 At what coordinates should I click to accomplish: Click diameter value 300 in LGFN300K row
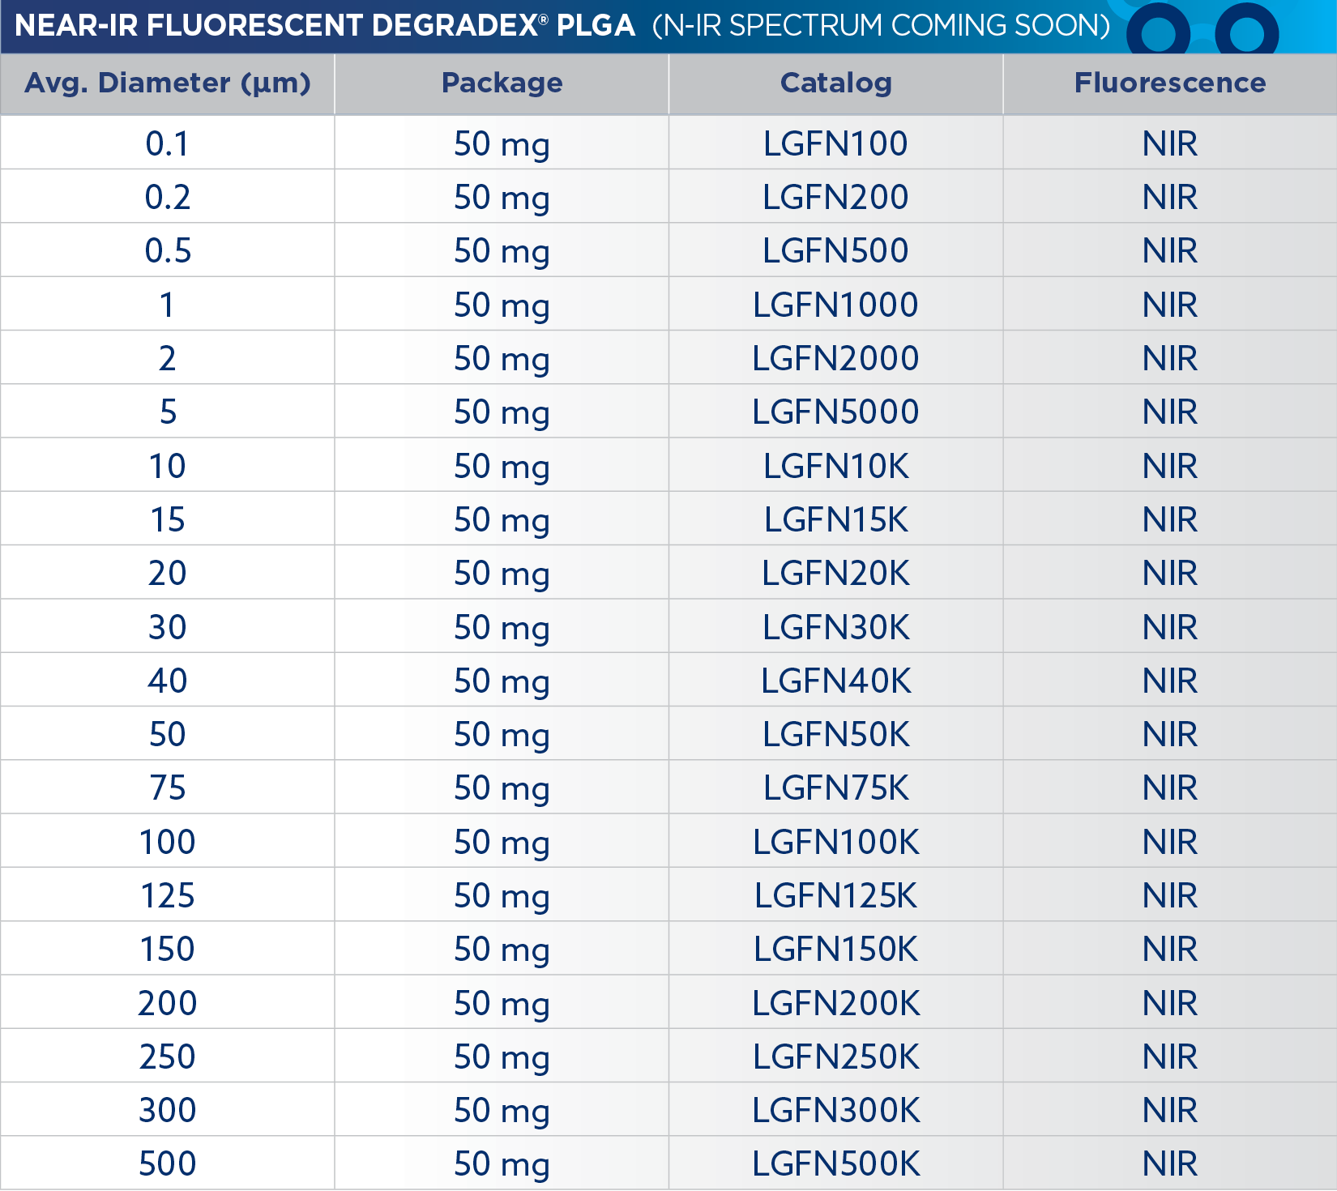168,1110
